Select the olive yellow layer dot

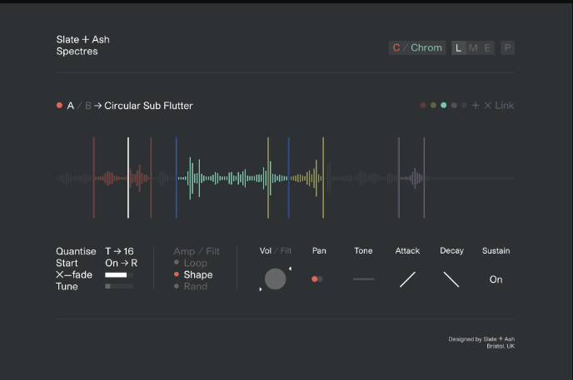(x=433, y=106)
